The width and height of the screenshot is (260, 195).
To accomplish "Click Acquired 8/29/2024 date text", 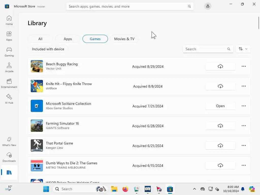I will pos(148,67).
